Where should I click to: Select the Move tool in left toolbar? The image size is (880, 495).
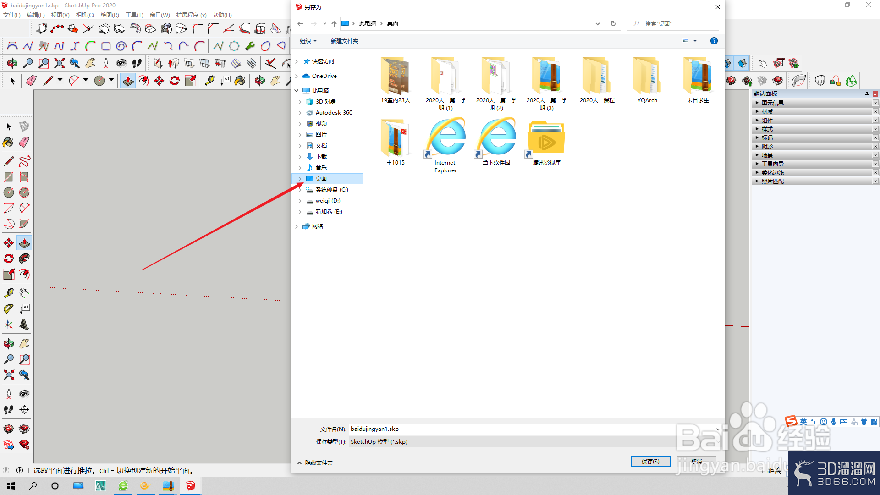9,243
